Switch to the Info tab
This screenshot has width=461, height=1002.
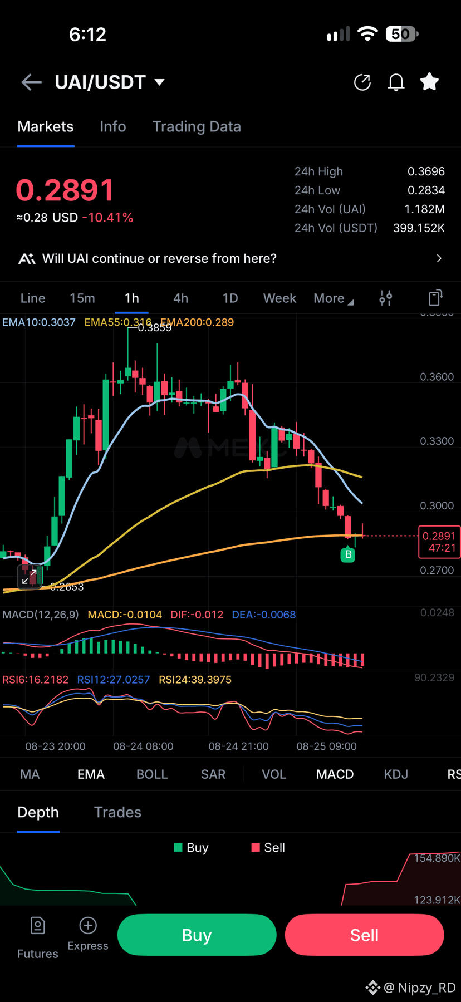[x=113, y=127]
